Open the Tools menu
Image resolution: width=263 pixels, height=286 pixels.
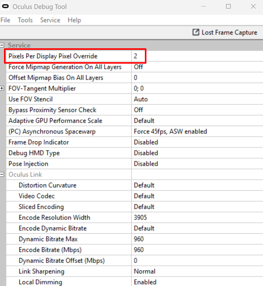[x=25, y=20]
